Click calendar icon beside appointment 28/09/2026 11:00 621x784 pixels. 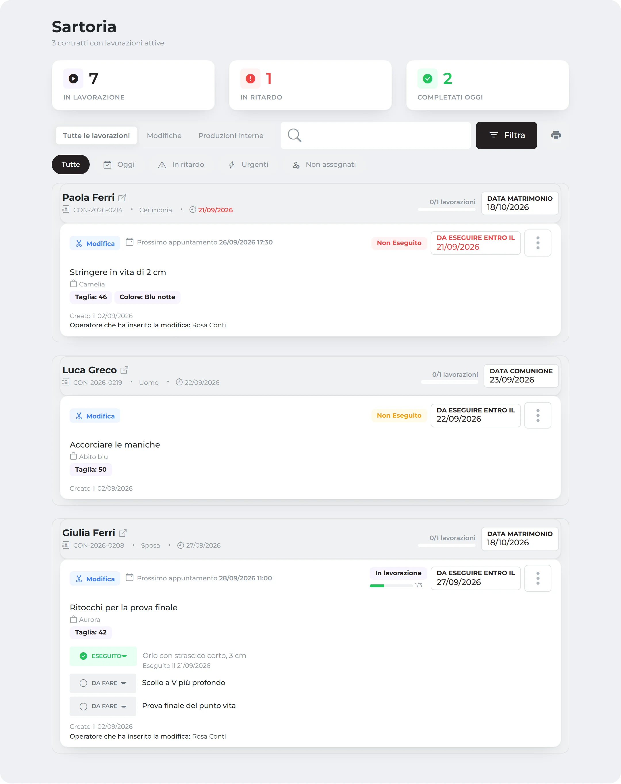pyautogui.click(x=129, y=578)
